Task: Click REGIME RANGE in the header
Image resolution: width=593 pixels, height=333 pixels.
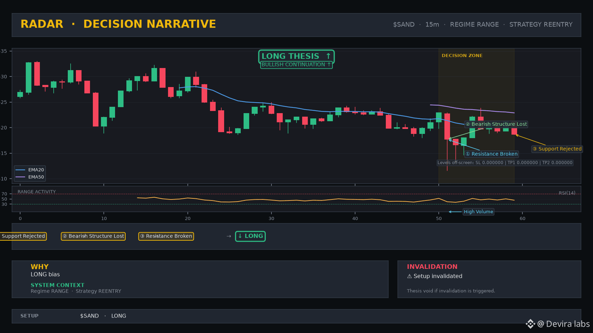Action: click(474, 25)
